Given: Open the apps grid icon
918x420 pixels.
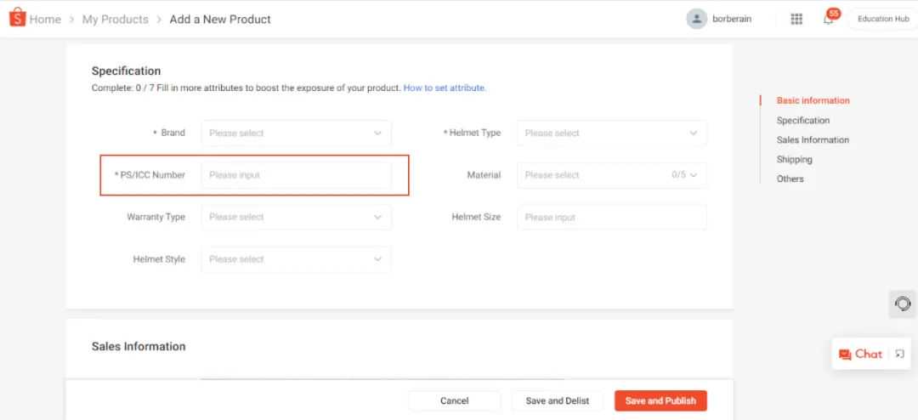Looking at the screenshot, I should tap(796, 20).
